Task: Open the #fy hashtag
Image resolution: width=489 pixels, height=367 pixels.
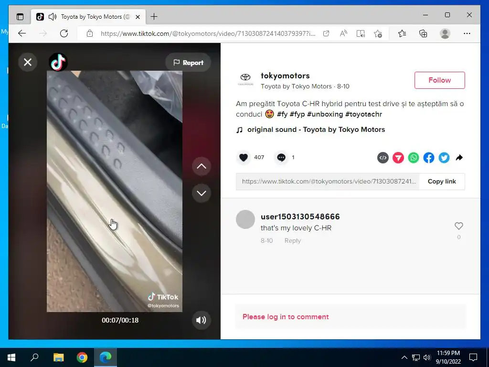Action: click(x=282, y=114)
